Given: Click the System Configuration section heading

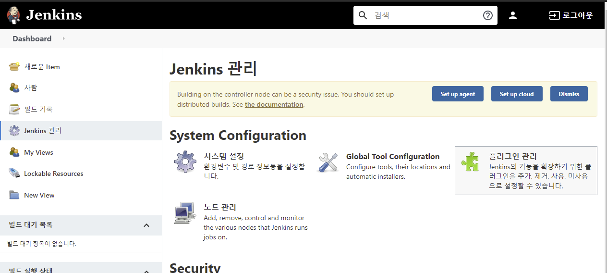Looking at the screenshot, I should point(238,135).
